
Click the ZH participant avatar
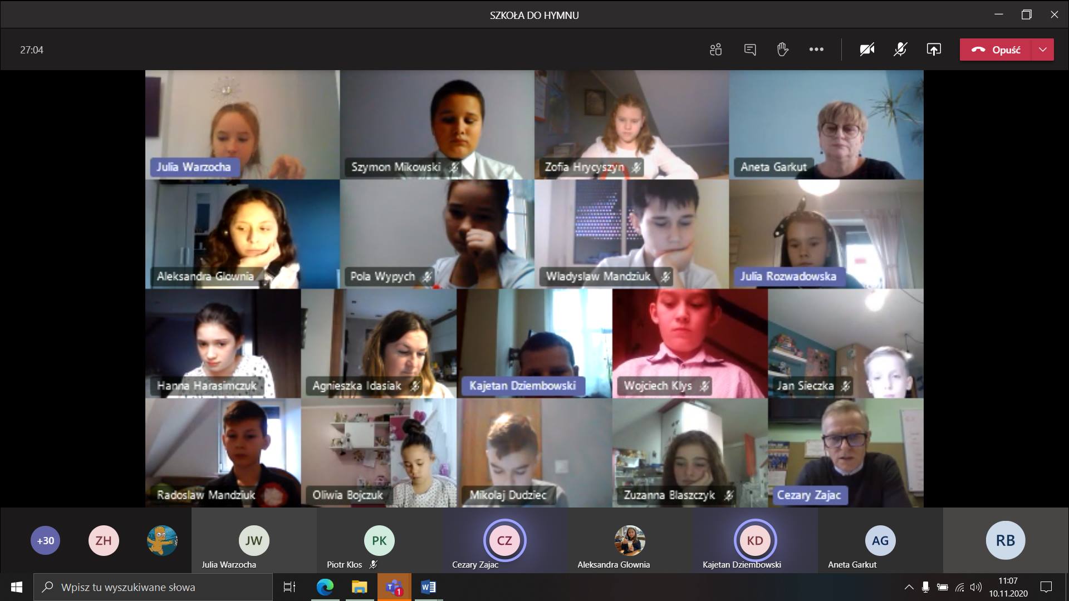click(104, 540)
